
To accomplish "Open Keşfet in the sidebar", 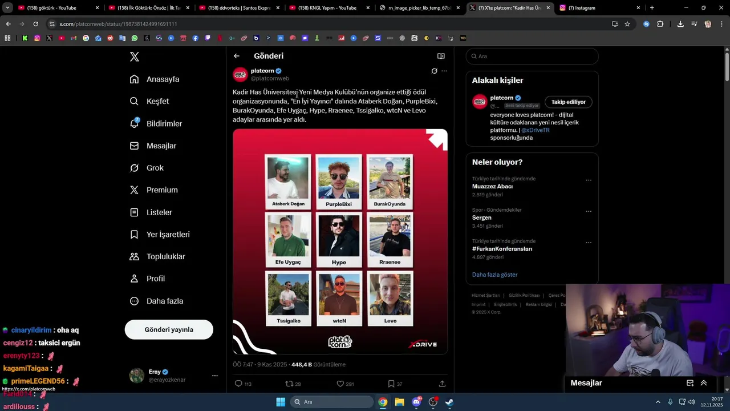I will coord(149,101).
